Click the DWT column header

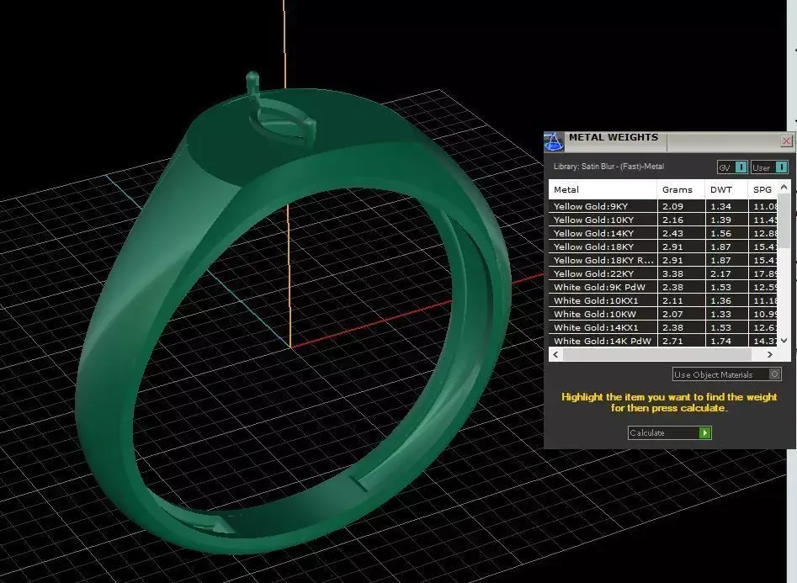[x=726, y=189]
